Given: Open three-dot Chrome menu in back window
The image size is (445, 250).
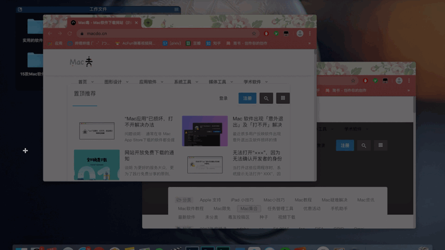Looking at the screenshot, I should (409, 81).
